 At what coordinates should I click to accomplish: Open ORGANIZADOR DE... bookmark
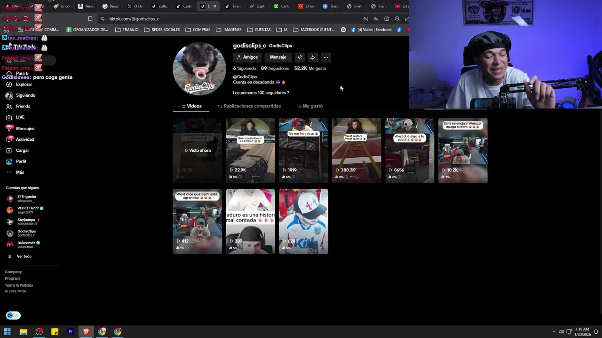[x=87, y=30]
